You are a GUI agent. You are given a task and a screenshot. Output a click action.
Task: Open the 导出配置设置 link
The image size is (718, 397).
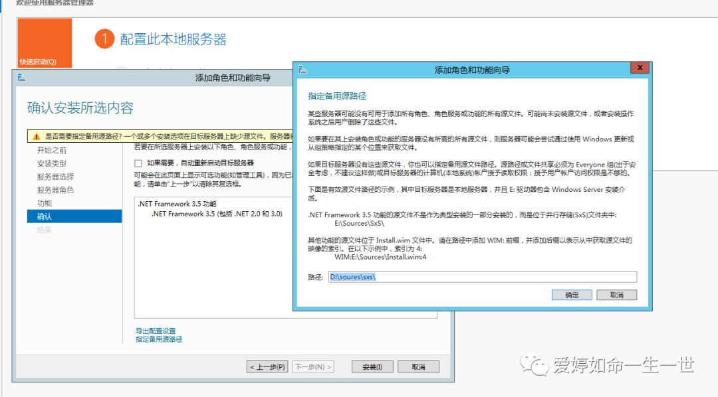(x=156, y=331)
